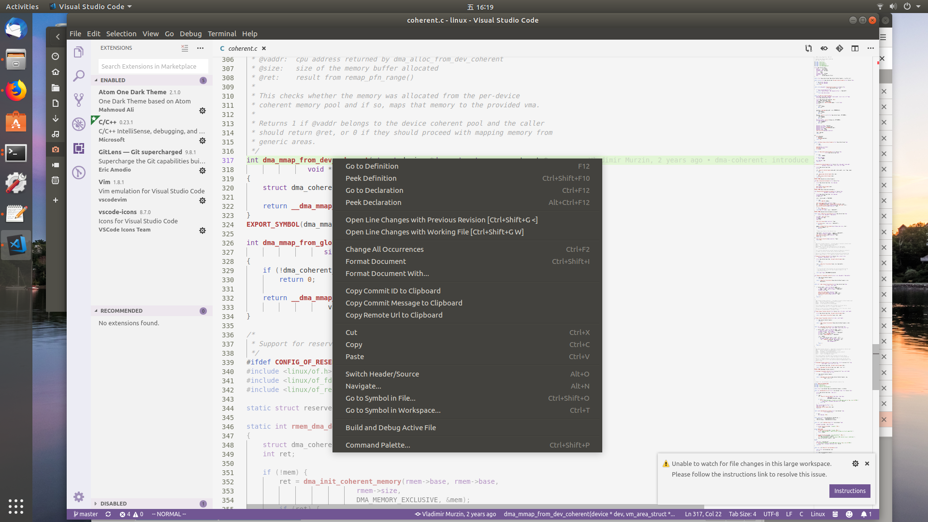
Task: Open gear settings for Vim extension
Action: pos(203,201)
